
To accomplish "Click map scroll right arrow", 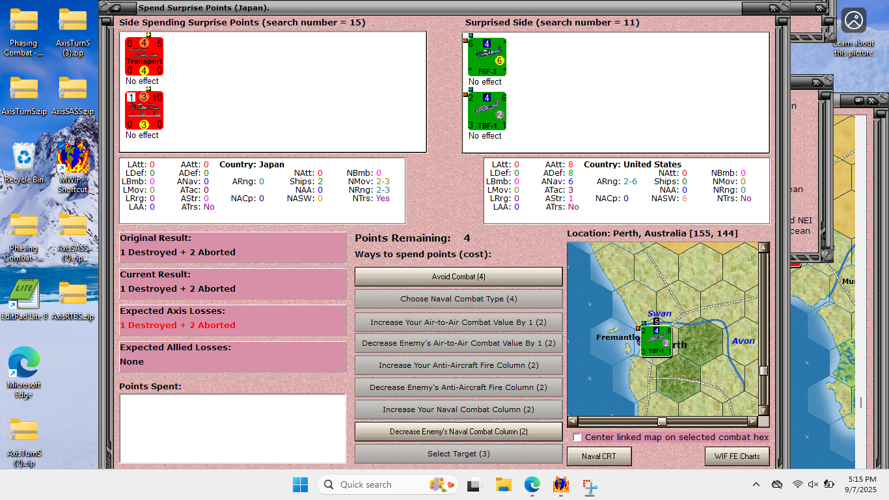I will pyautogui.click(x=753, y=421).
